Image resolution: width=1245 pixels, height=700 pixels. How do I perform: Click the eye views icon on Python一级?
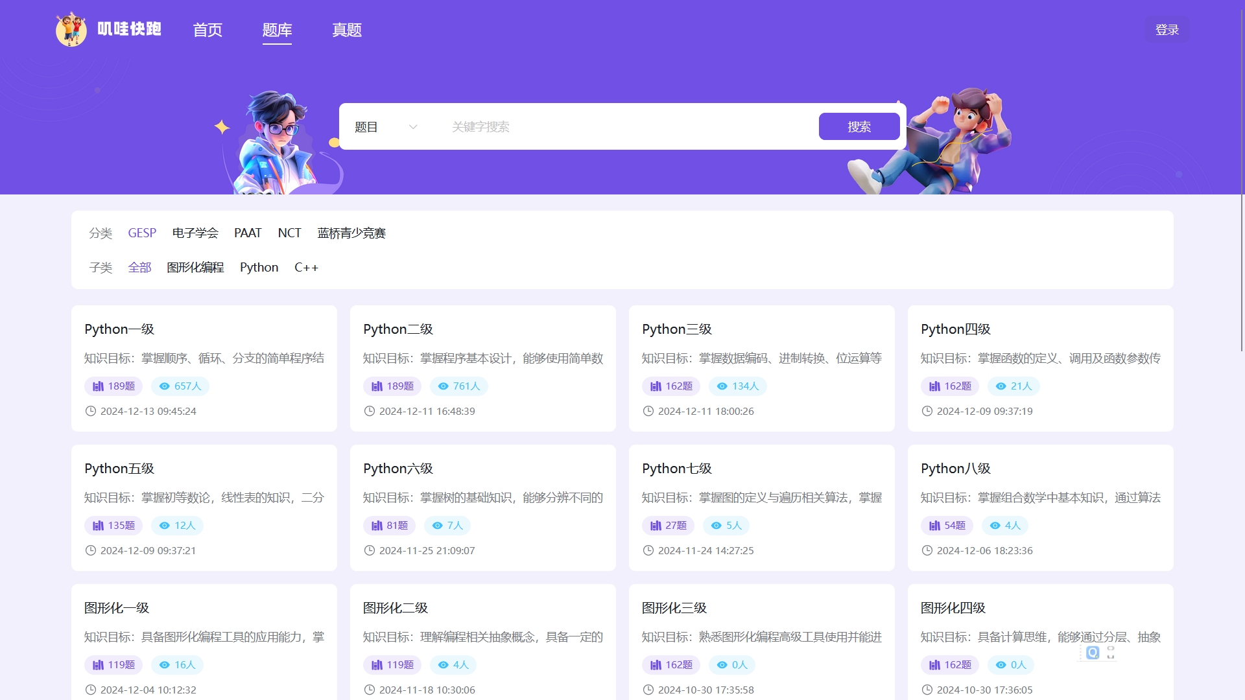point(165,386)
